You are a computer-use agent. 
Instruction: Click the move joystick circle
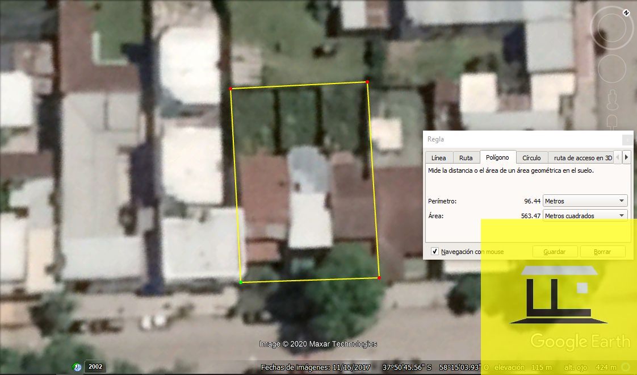612,69
